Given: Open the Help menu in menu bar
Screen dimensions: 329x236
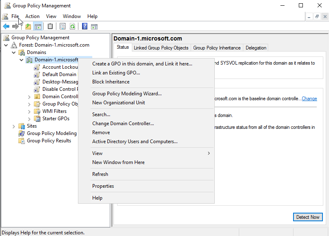Looking at the screenshot, I should pos(92,16).
